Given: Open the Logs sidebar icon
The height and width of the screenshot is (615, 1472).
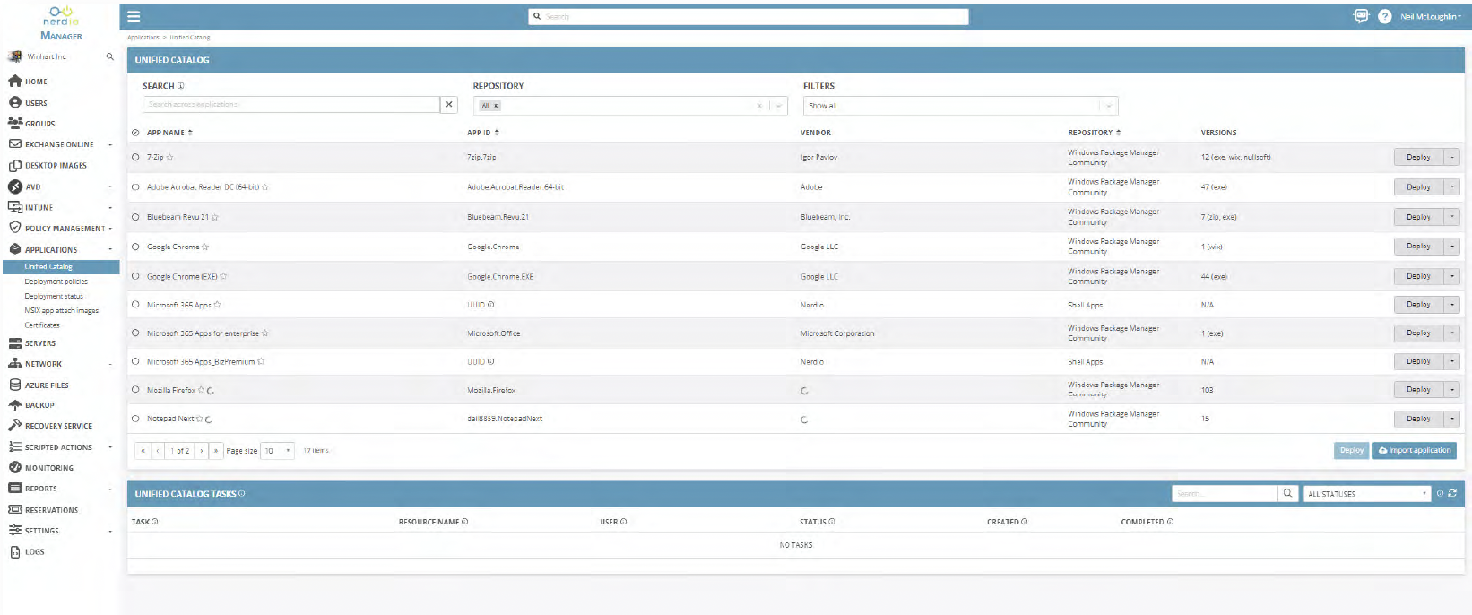Looking at the screenshot, I should point(15,551).
